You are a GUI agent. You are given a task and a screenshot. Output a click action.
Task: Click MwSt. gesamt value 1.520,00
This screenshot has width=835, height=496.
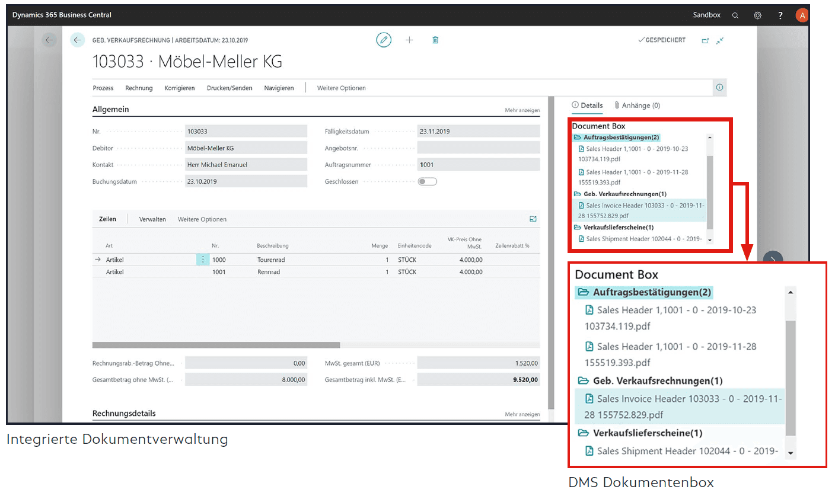[x=479, y=363]
